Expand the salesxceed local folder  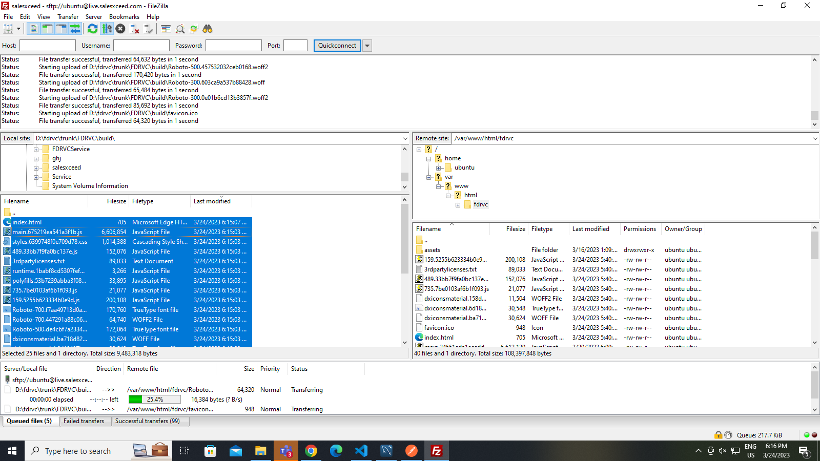(36, 168)
